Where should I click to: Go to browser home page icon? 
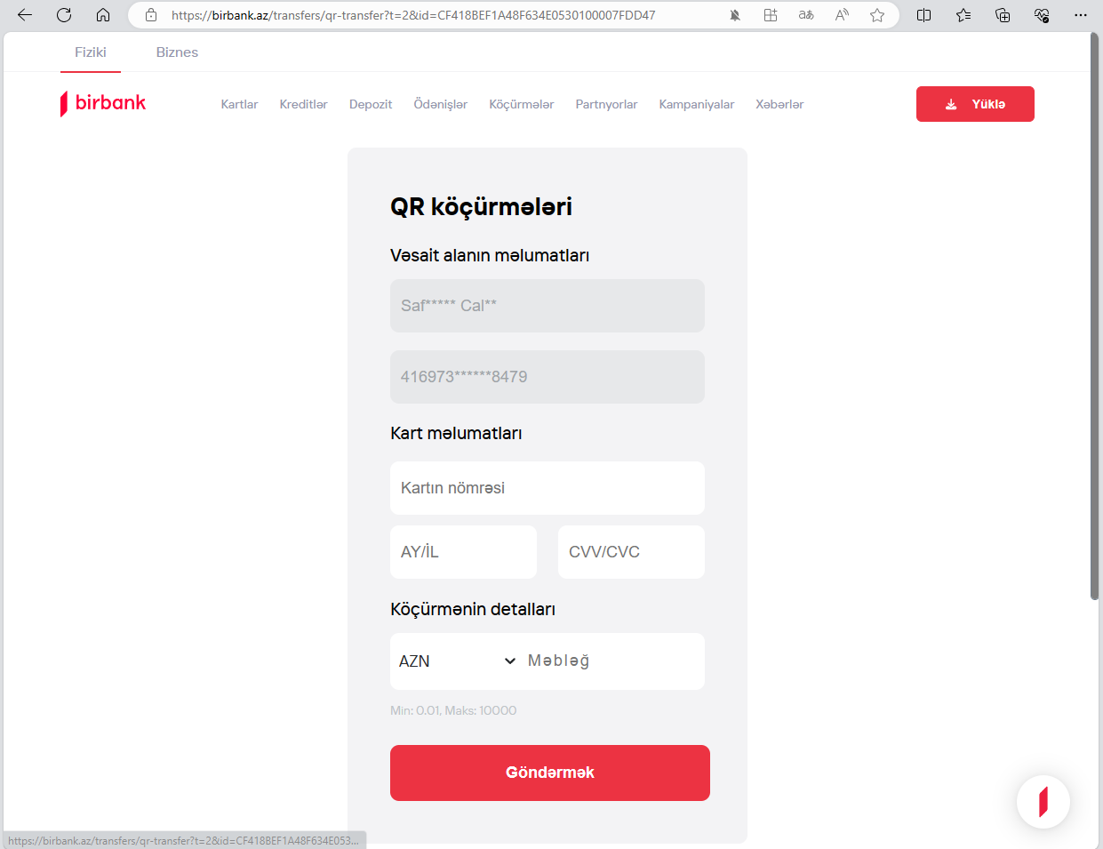[103, 15]
